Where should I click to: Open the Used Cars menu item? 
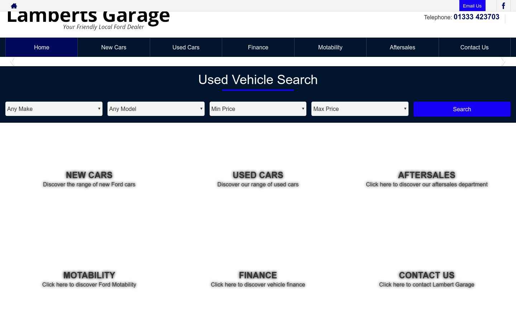click(x=186, y=47)
